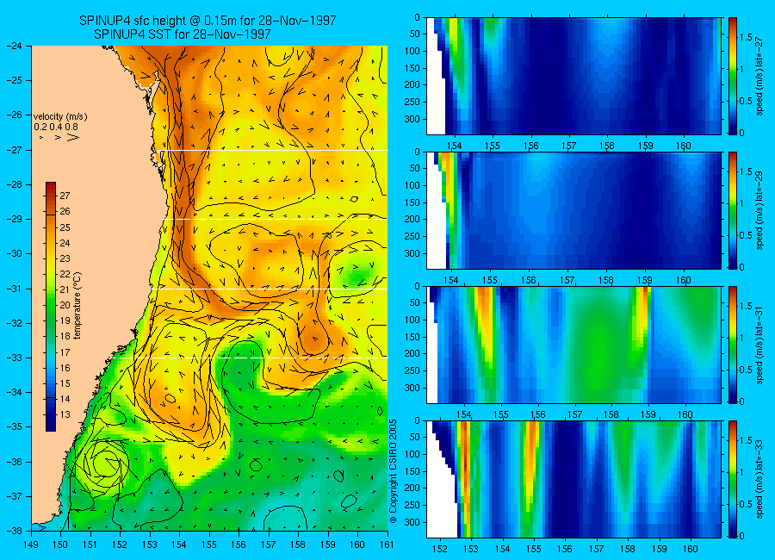775x560 pixels.
Task: Click the speed colorbar for lat=-33
Action: [733, 479]
